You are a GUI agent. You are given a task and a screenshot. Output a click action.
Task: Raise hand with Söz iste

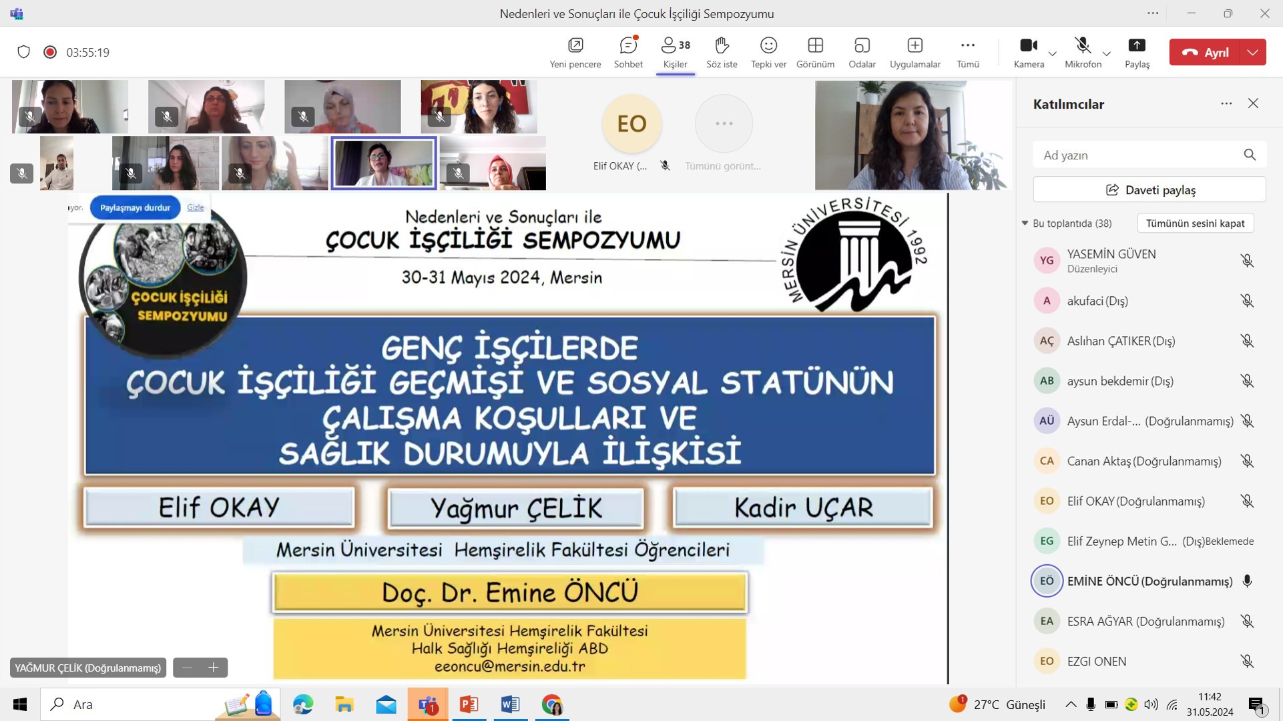[x=722, y=52]
